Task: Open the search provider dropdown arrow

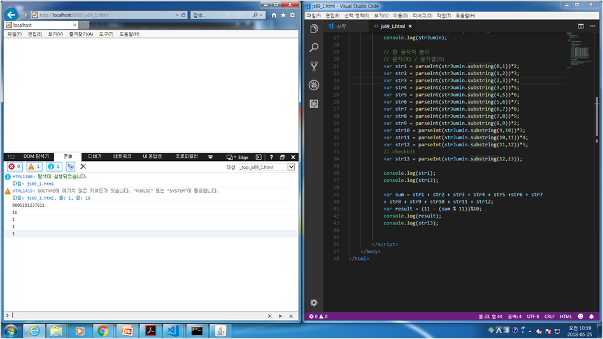Action: (261, 15)
